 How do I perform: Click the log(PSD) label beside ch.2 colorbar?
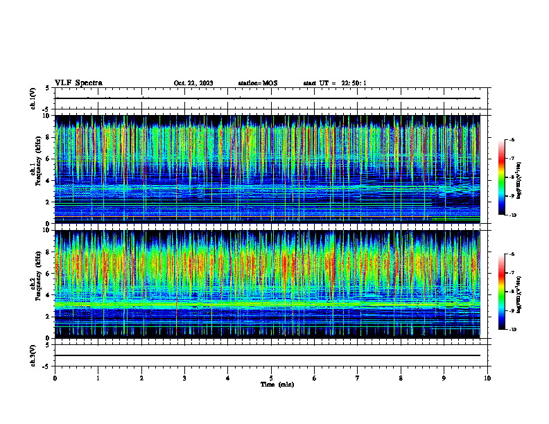pos(519,294)
